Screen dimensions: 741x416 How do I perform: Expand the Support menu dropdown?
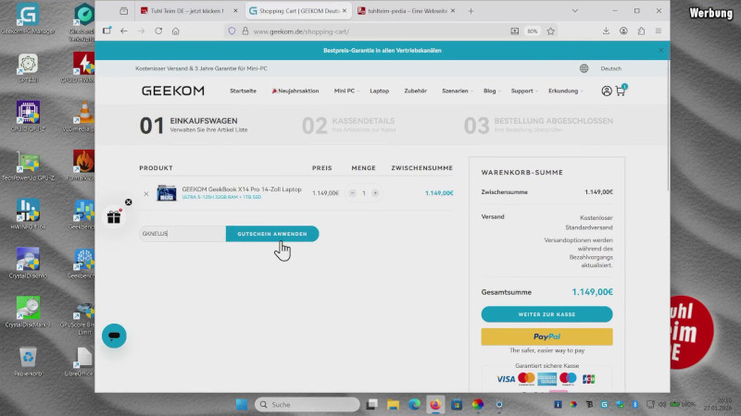[x=523, y=92]
